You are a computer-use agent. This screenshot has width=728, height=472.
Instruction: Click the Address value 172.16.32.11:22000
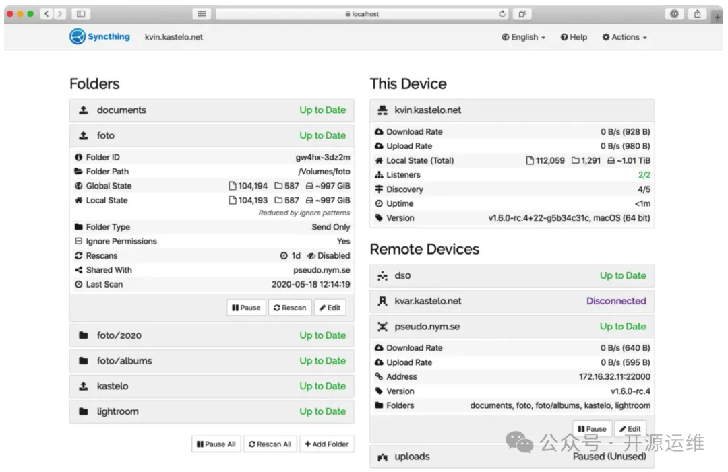(x=614, y=377)
